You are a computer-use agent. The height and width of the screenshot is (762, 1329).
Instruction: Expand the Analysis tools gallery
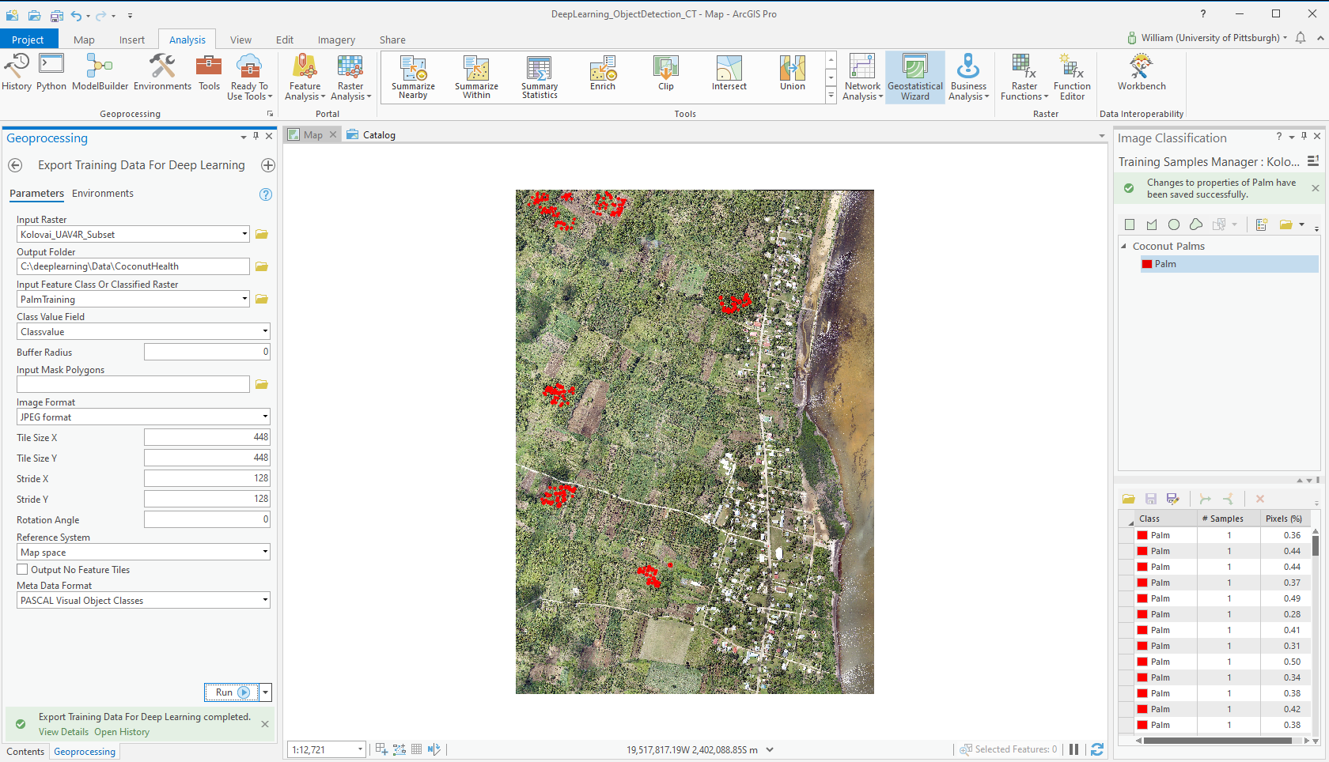coord(831,95)
